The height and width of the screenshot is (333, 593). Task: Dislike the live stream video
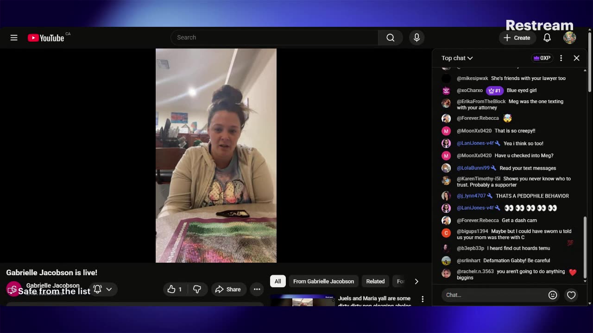[197, 289]
